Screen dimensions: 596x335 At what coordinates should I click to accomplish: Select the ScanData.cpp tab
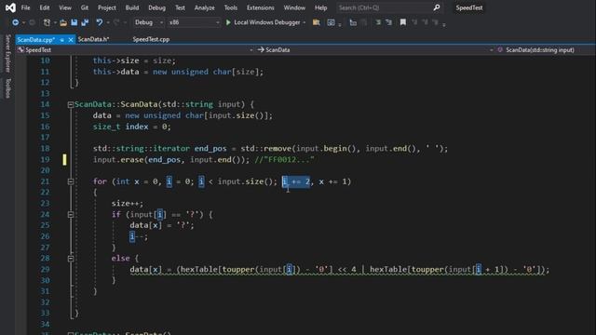[x=36, y=39]
